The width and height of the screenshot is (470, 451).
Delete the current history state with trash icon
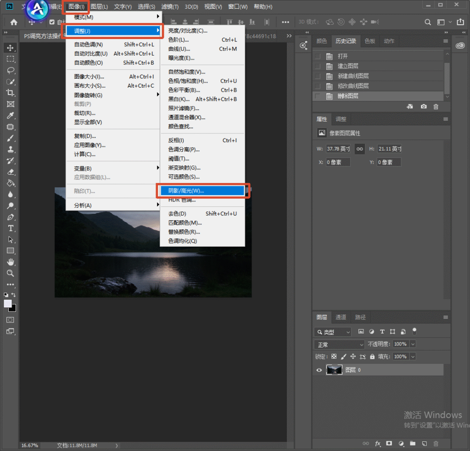(x=436, y=106)
